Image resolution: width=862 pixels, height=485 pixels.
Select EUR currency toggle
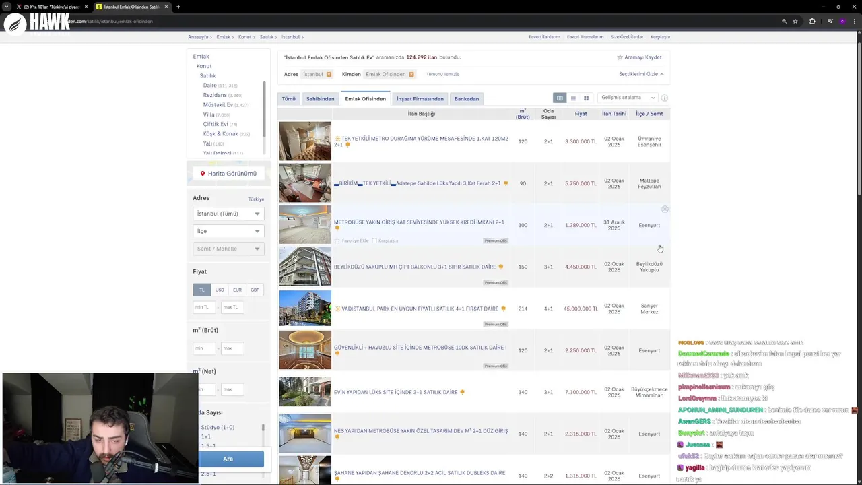pyautogui.click(x=237, y=290)
